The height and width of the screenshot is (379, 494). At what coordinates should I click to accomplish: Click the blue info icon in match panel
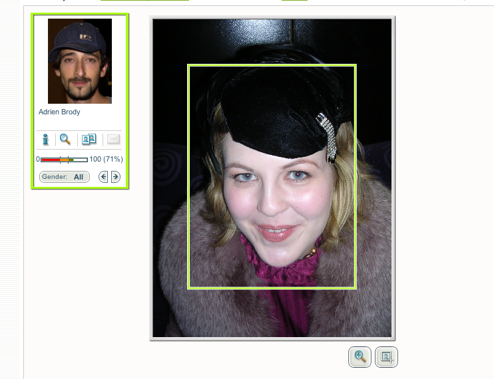pyautogui.click(x=46, y=139)
